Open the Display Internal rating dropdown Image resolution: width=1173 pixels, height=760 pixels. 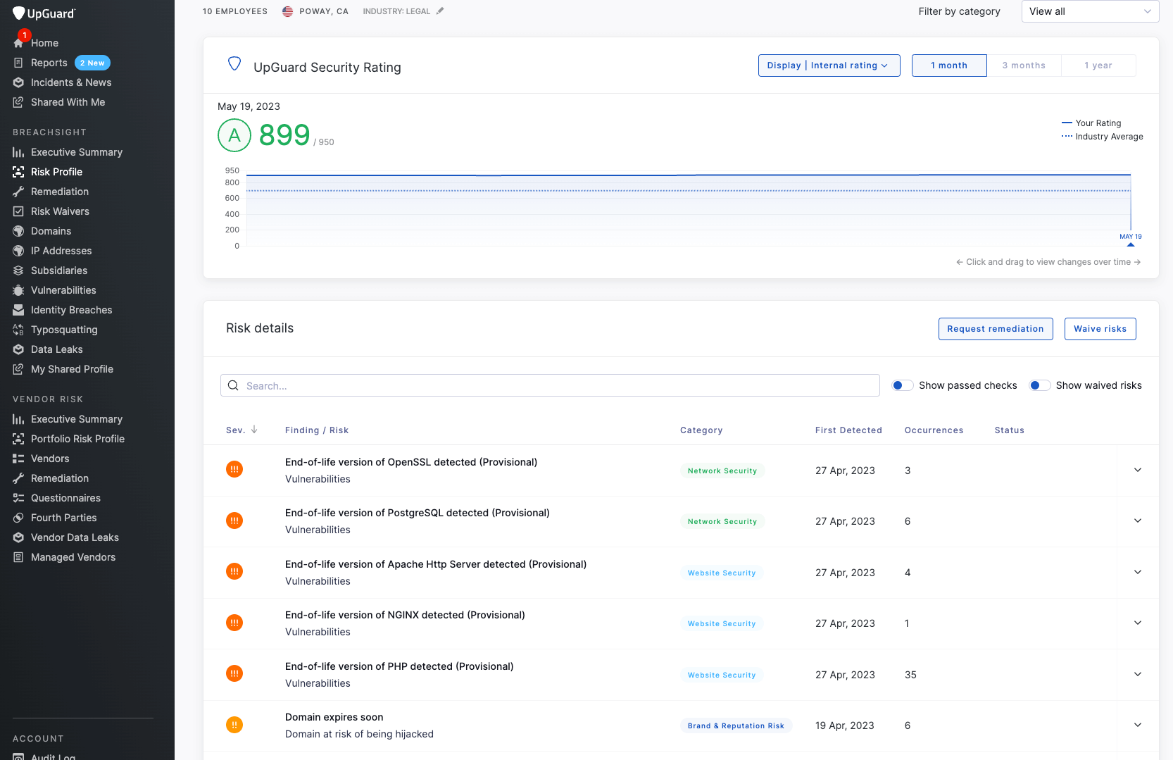pyautogui.click(x=829, y=66)
